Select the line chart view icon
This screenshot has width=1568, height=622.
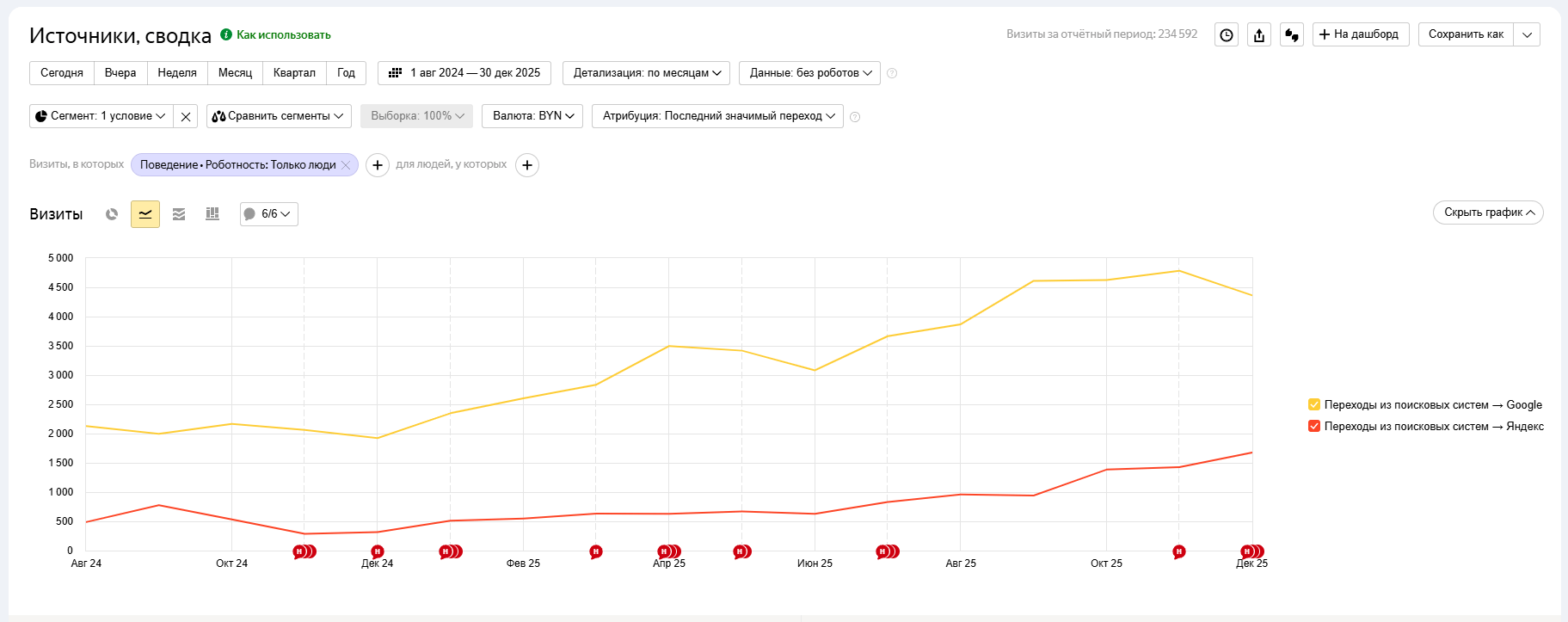(145, 214)
